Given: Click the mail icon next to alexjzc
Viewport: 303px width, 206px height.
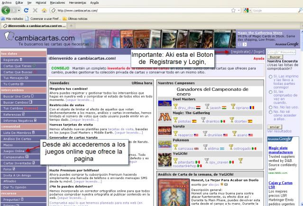Looking at the screenshot, I should (x=226, y=185).
